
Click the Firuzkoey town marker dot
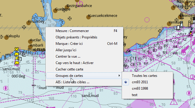29,23
